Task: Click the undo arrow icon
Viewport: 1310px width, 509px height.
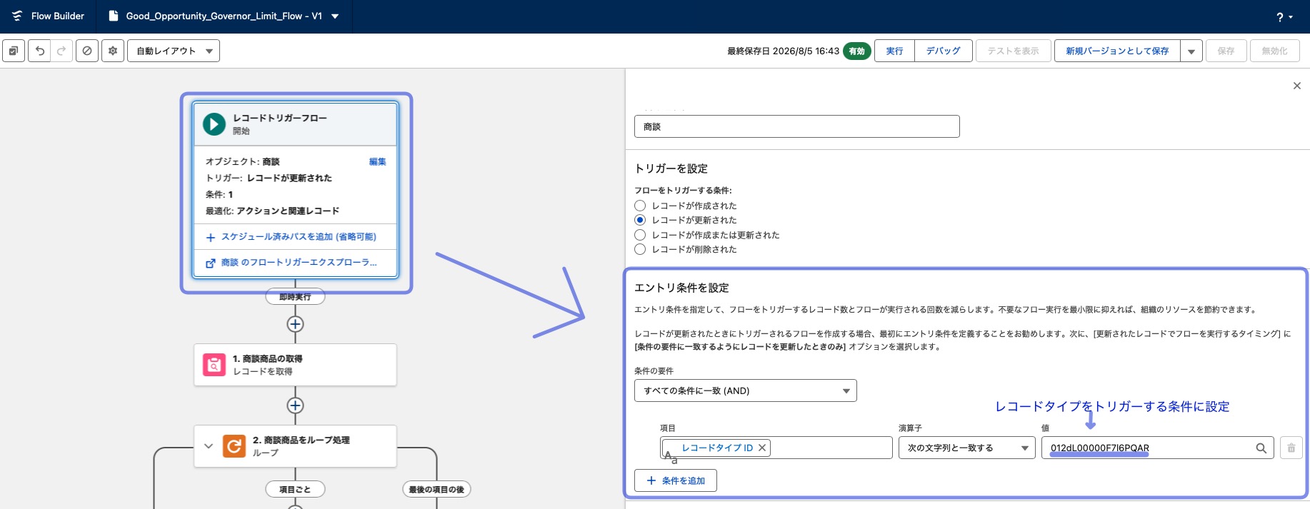Action: pyautogui.click(x=40, y=51)
